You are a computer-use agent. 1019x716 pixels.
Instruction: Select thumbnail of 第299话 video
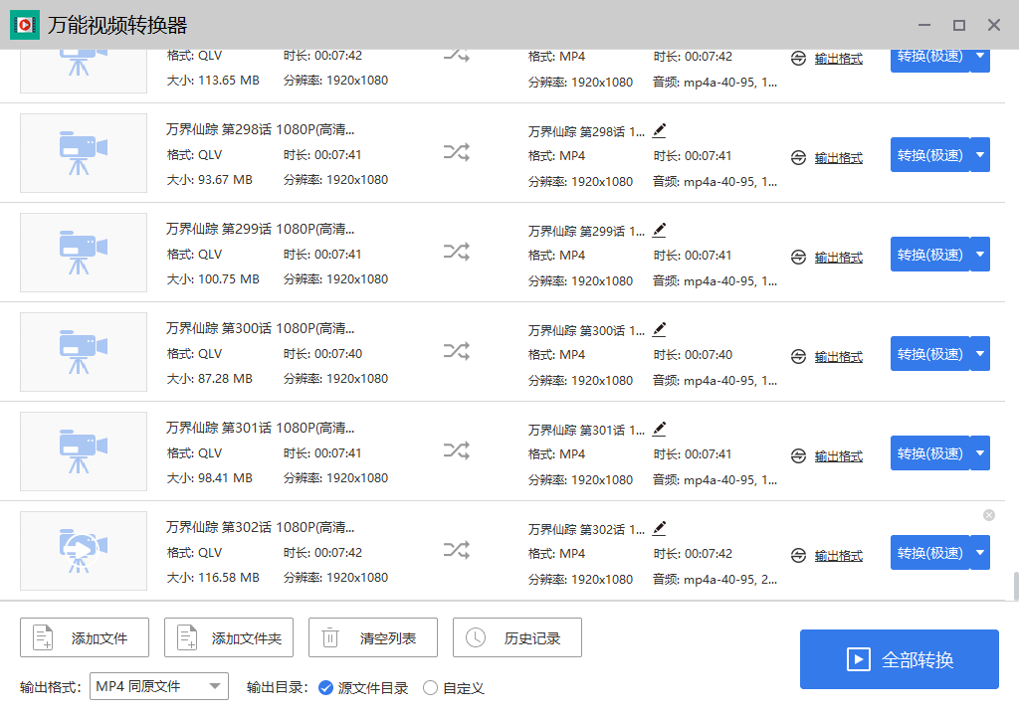click(84, 253)
